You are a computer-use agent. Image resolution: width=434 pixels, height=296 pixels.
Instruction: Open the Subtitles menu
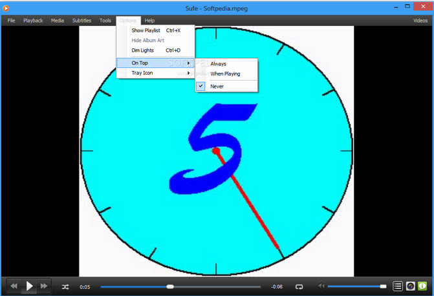pyautogui.click(x=81, y=21)
